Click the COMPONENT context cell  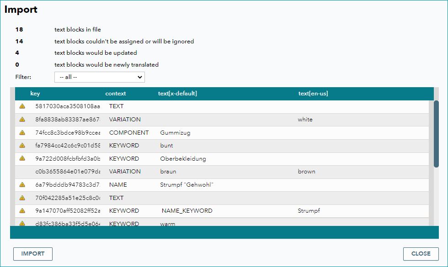click(129, 133)
